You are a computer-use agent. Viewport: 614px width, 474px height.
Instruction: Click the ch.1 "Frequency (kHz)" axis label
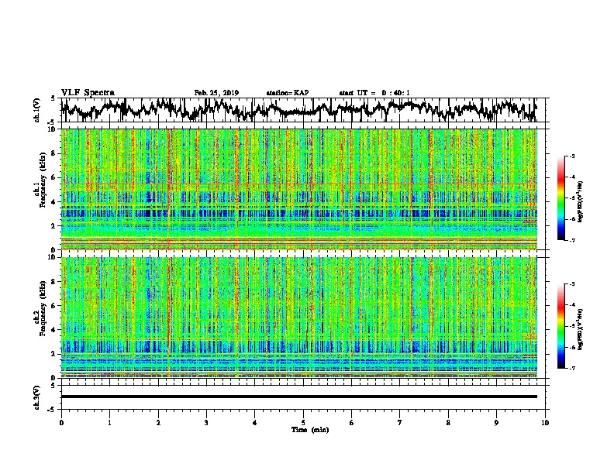click(43, 180)
